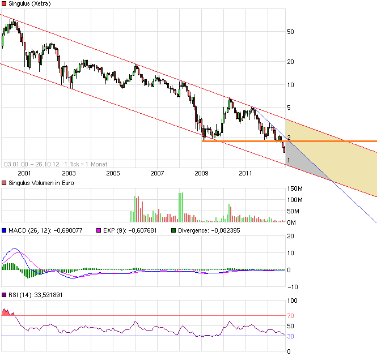Click the orange horizontal support line
The height and width of the screenshot is (356, 377).
[x=289, y=141]
